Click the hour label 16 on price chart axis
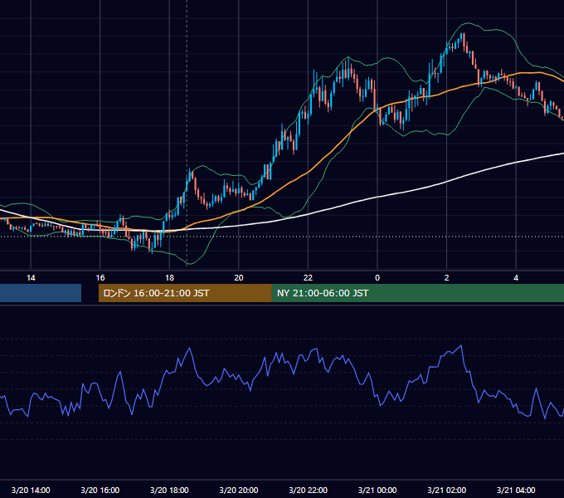The width and height of the screenshot is (564, 498). 100,278
